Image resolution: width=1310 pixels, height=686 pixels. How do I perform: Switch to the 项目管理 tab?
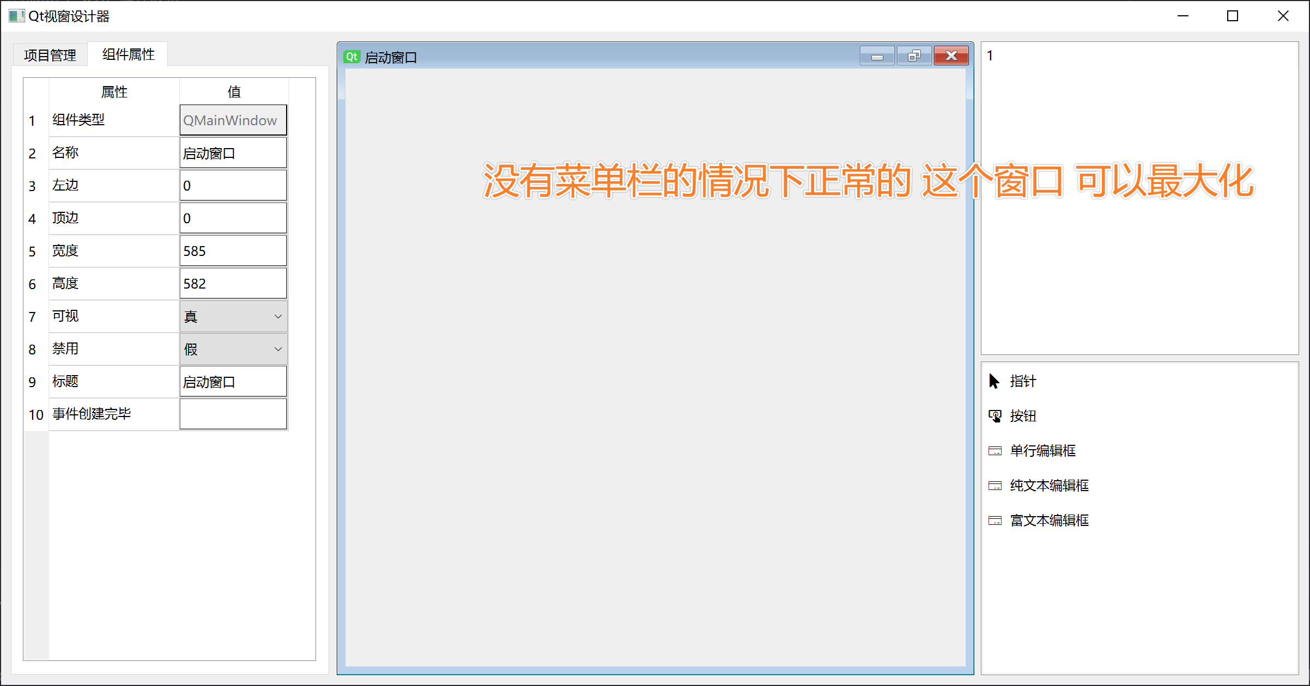tap(50, 54)
